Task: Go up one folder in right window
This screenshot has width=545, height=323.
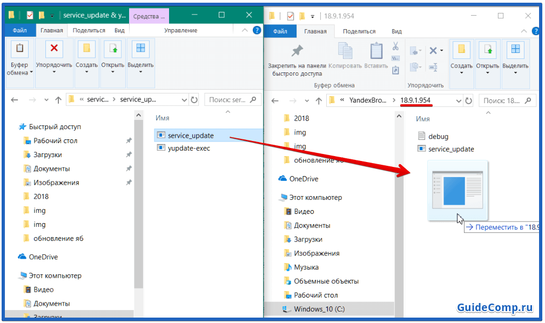Action: 318,101
